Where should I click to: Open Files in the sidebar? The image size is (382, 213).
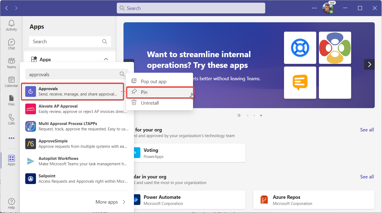11,101
